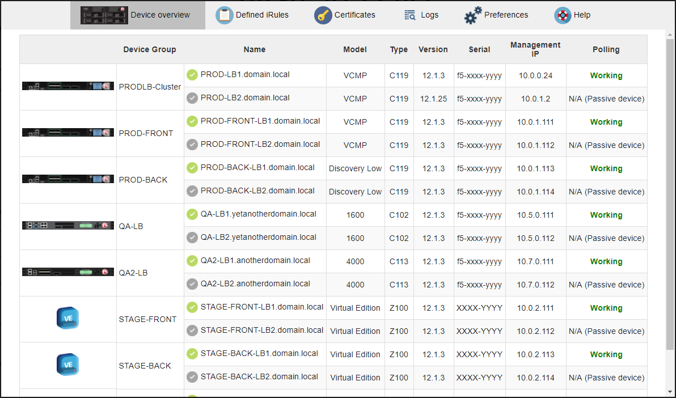Click Working status for PROD-LB1
The image size is (676, 398).
pos(606,75)
